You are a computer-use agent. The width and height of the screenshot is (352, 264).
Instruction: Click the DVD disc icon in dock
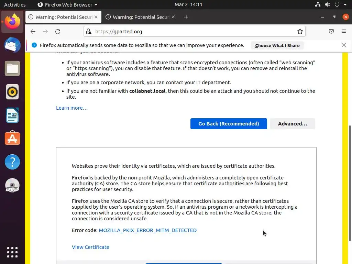[x=12, y=185]
